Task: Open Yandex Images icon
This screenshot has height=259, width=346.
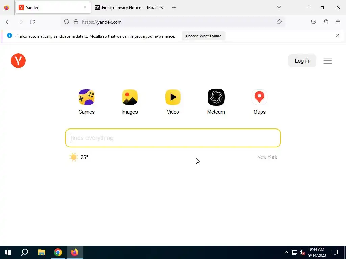Action: click(x=129, y=97)
